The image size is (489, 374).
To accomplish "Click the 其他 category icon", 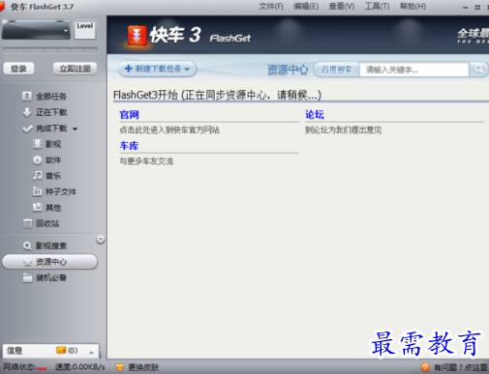I will (x=37, y=207).
